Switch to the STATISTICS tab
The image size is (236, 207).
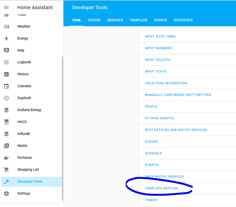183,20
